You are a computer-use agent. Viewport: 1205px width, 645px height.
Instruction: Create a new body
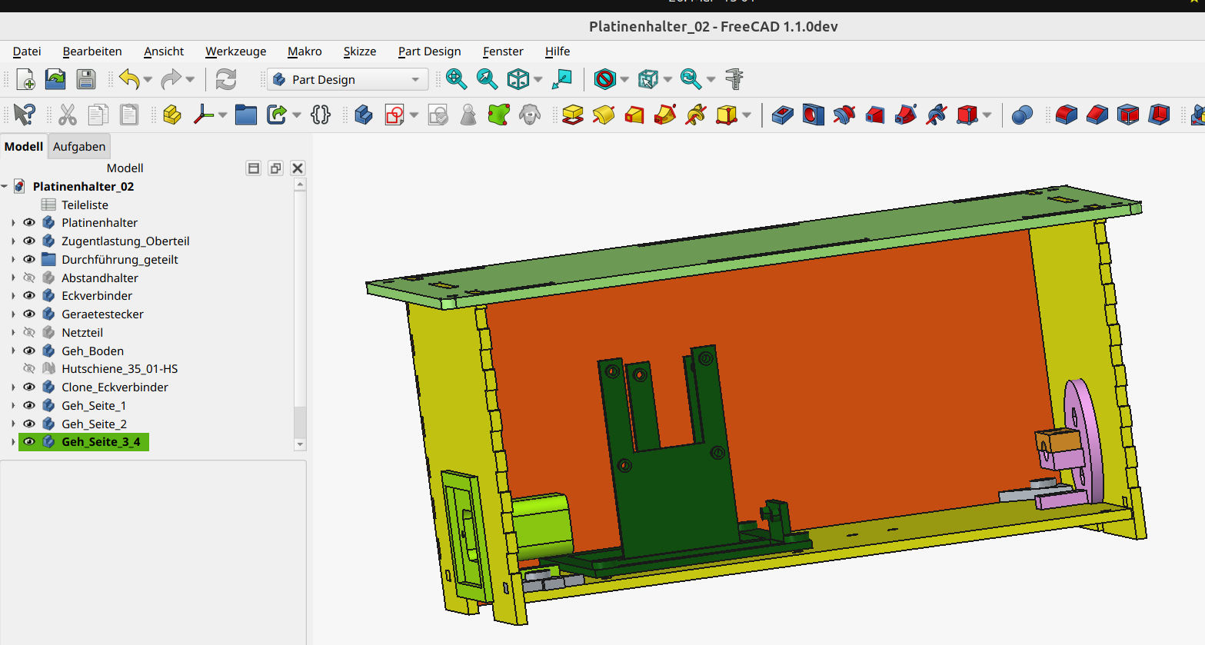[362, 115]
